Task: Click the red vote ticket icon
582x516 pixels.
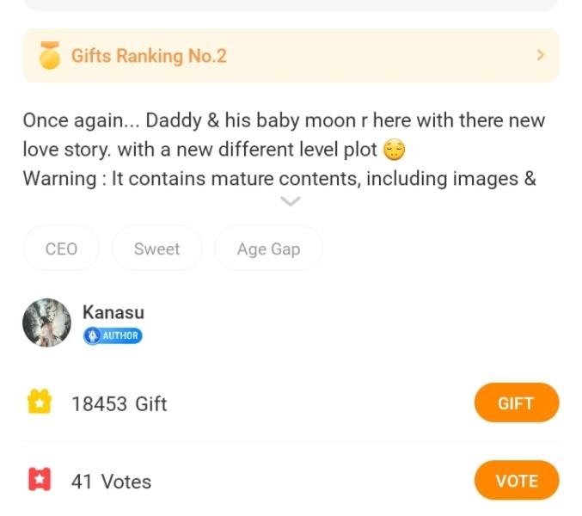Action: click(40, 481)
